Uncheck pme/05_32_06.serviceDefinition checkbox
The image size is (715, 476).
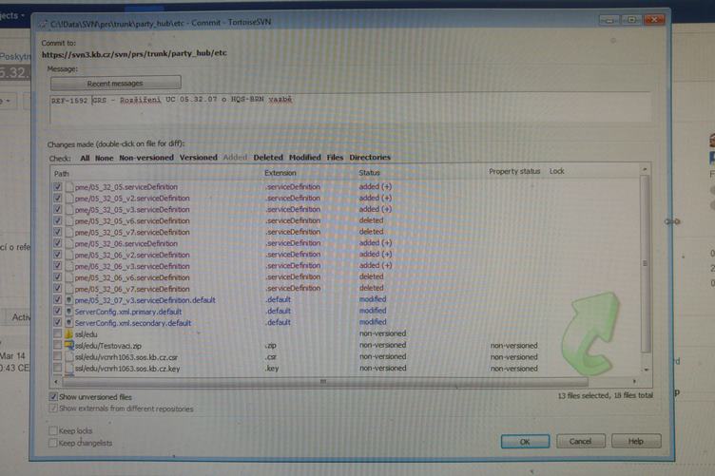click(57, 243)
